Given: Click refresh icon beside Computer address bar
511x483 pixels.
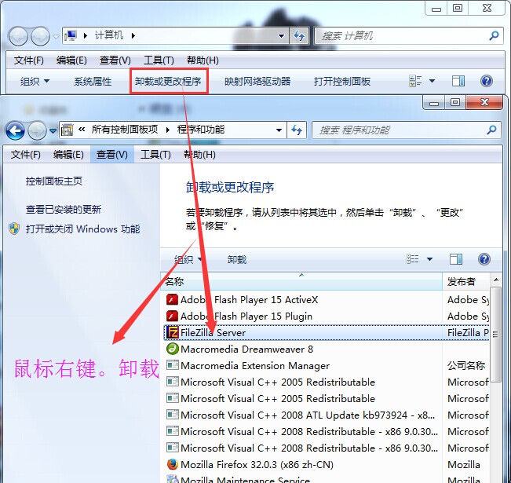Looking at the screenshot, I should coord(299,35).
